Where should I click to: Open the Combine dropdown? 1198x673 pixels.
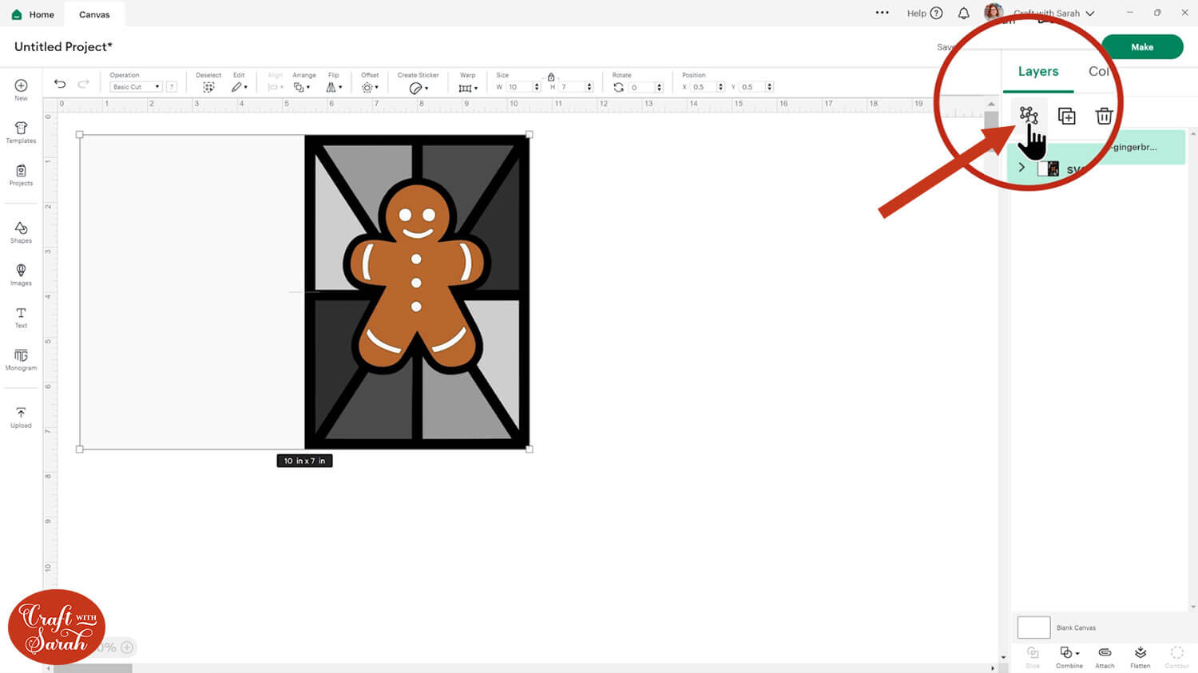tap(1069, 656)
